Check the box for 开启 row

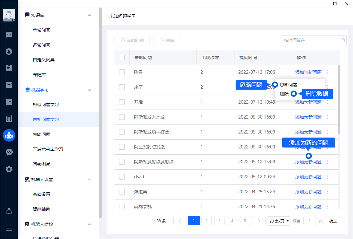122,102
